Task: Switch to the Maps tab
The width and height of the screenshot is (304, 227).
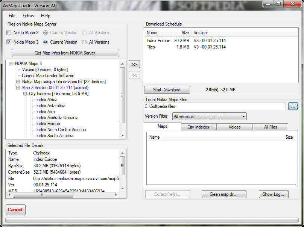Action: [163, 126]
